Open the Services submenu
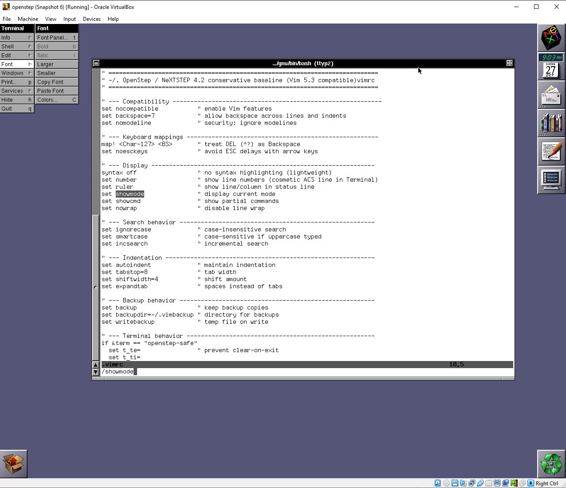This screenshot has width=566, height=488. tap(17, 91)
